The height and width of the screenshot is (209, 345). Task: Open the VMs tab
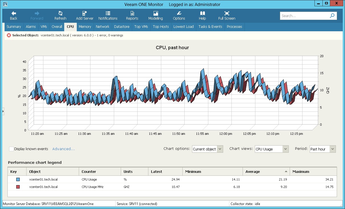click(x=44, y=27)
